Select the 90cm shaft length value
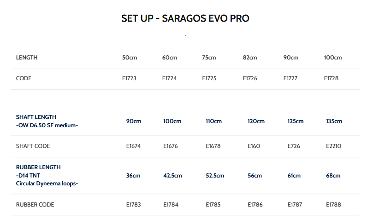367x219 pixels. click(134, 121)
